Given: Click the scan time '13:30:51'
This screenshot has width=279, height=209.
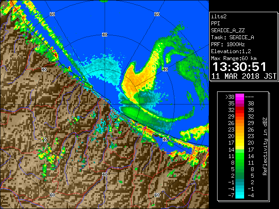Looking at the screenshot, I should (239, 67).
